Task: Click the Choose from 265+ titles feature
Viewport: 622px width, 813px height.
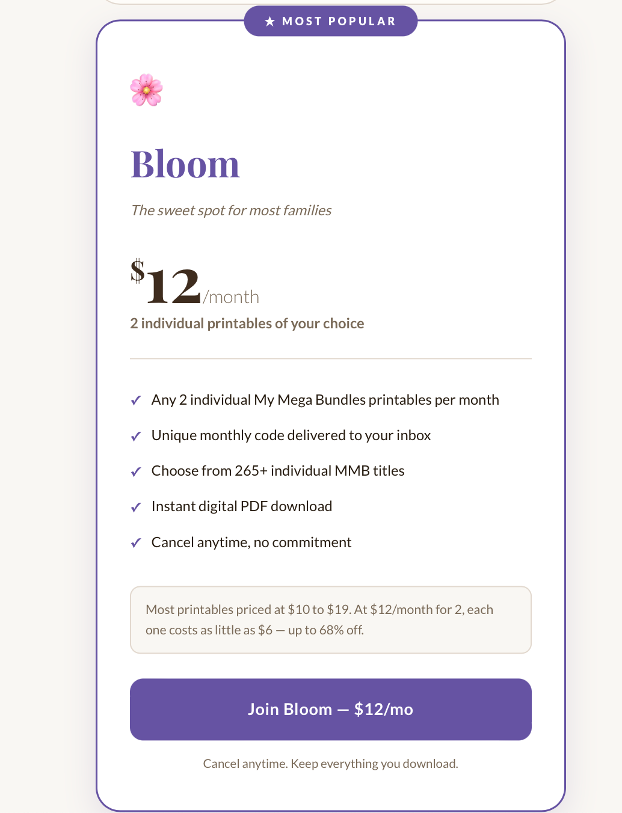Action: 278,471
